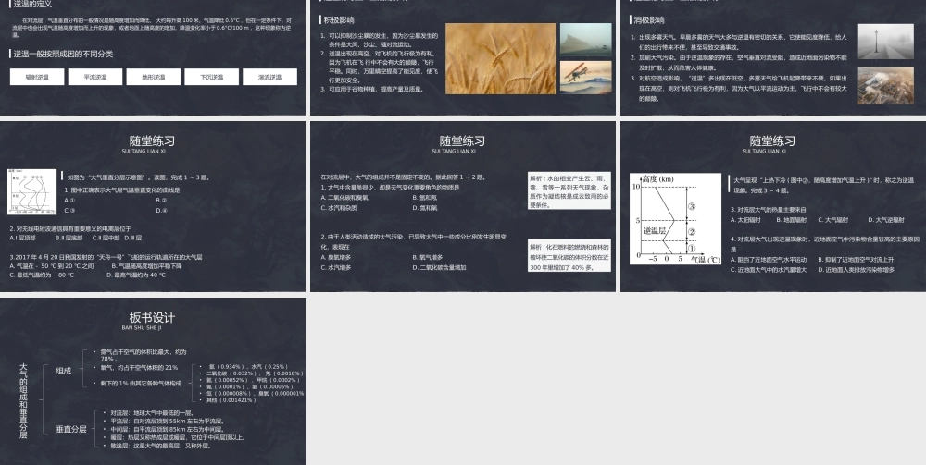Click the 随堂练习 title on the right exercise slide

pos(772,141)
